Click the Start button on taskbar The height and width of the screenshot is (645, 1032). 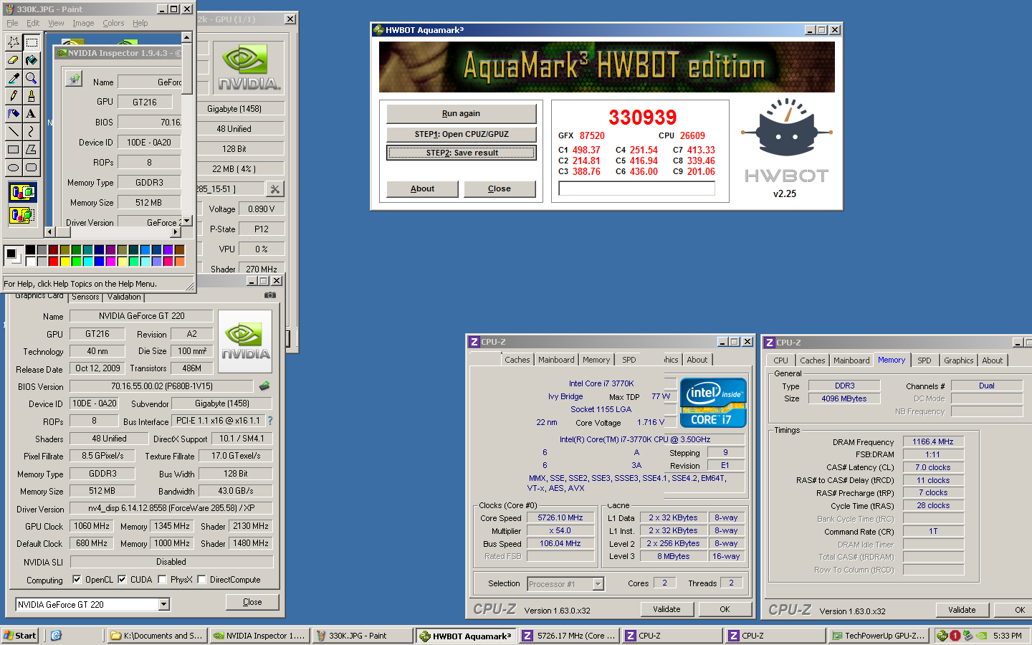[x=20, y=636]
